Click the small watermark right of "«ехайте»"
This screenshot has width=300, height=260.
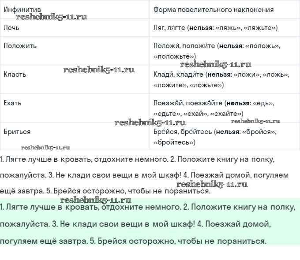[x=255, y=121]
